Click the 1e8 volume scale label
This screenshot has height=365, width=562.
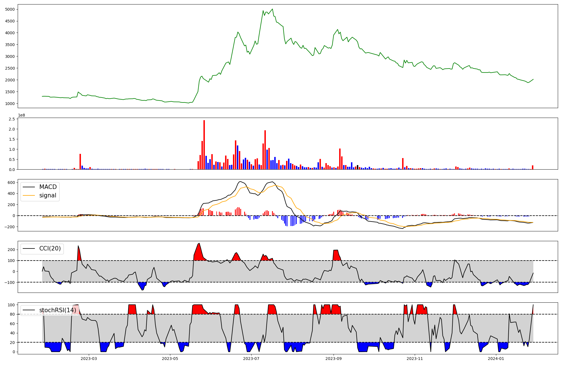click(22, 115)
